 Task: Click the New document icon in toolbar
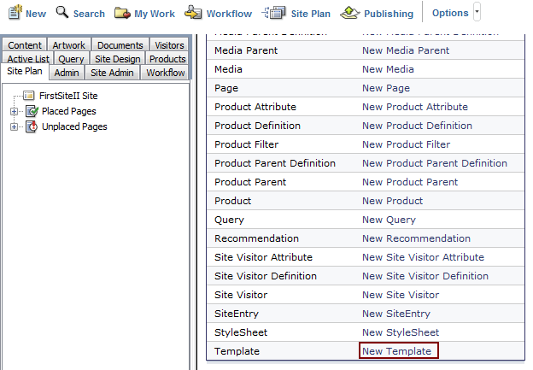click(15, 12)
